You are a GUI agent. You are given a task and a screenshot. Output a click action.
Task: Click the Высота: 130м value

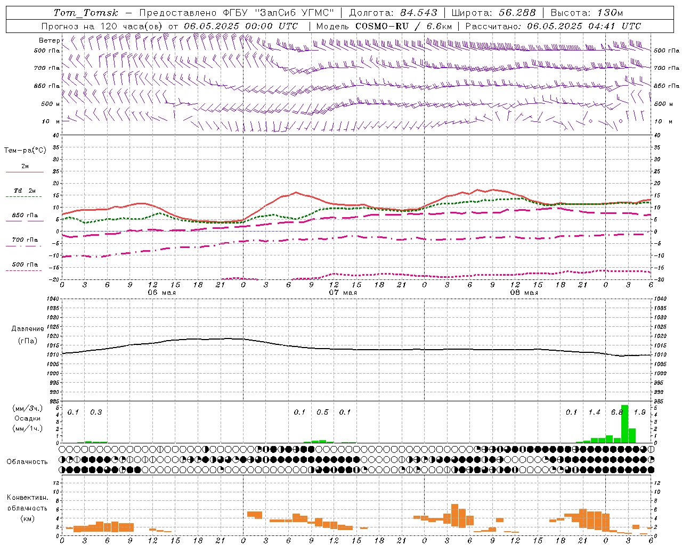point(587,13)
